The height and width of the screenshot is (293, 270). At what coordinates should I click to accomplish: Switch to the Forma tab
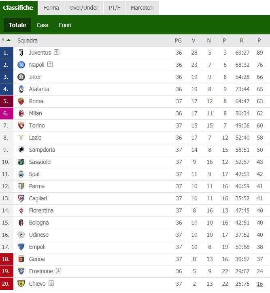click(51, 8)
